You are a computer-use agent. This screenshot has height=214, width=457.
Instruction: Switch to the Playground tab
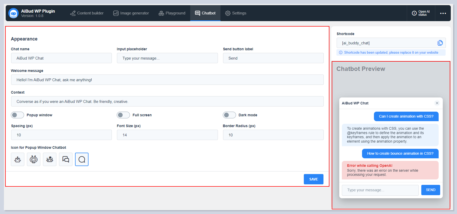click(x=172, y=13)
